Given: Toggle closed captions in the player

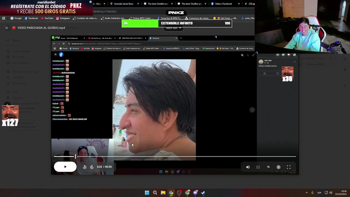Looking at the screenshot, I should [x=258, y=167].
